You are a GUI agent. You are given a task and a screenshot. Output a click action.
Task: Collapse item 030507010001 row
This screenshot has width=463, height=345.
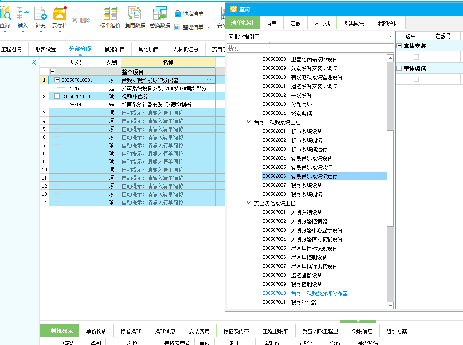(57, 80)
